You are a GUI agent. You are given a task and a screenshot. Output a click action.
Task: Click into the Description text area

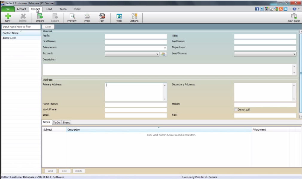point(167,70)
